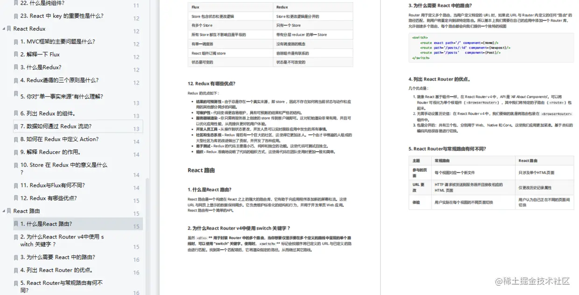Click bookmark icon beside '4. Redux遵循的三个原则'

[x=16, y=80]
